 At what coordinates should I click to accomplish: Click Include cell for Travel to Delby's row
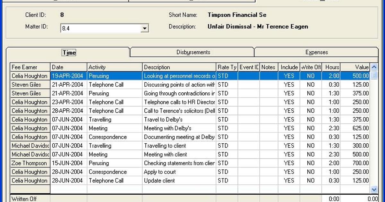point(289,120)
